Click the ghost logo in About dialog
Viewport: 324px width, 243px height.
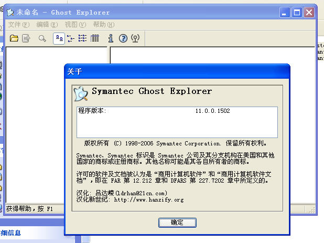(81, 94)
